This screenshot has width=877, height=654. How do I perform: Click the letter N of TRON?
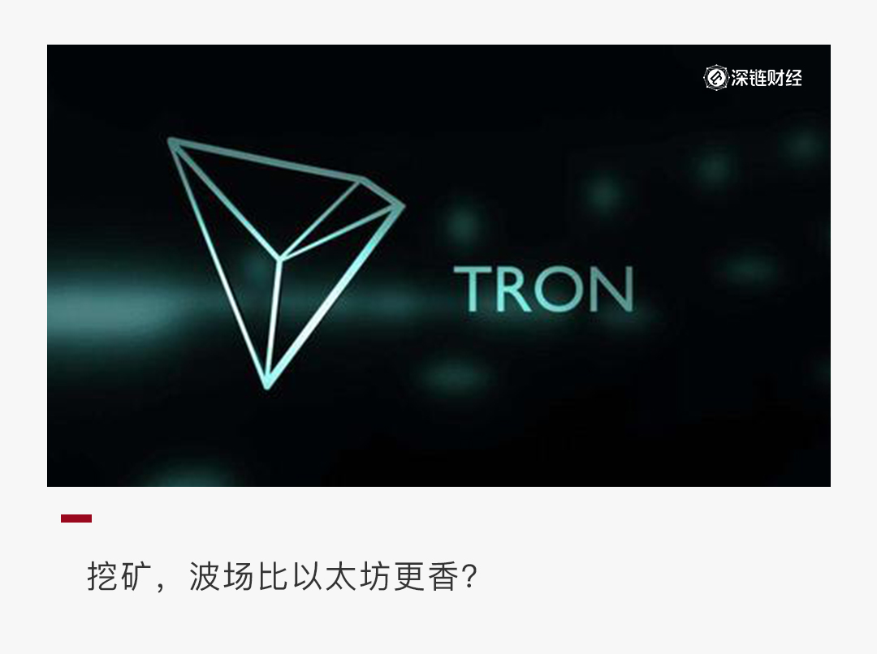[612, 289]
